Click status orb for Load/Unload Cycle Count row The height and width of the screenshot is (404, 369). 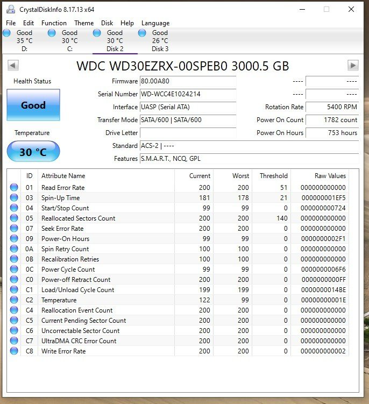[14, 289]
